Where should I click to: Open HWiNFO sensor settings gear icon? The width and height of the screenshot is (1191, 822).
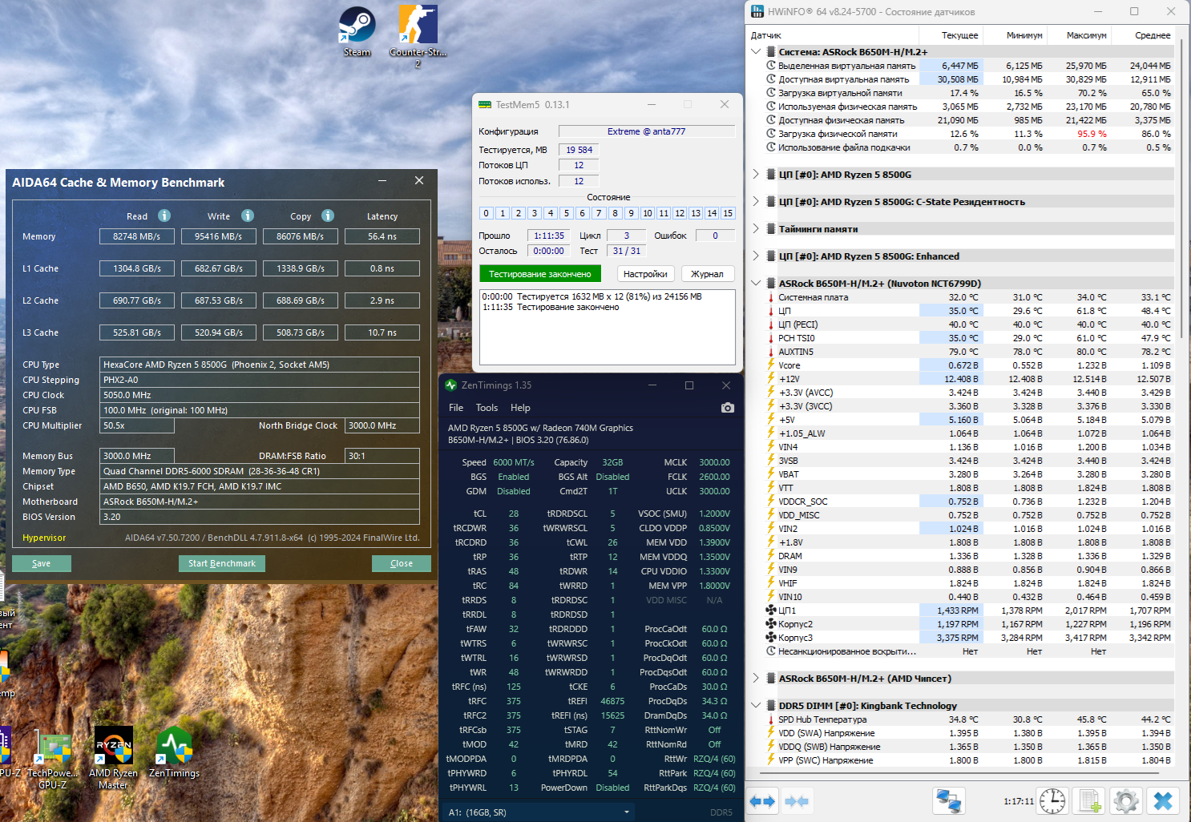click(1126, 800)
